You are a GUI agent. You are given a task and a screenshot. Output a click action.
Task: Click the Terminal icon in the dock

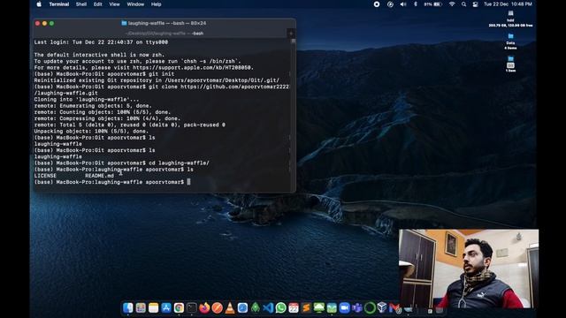click(192, 308)
